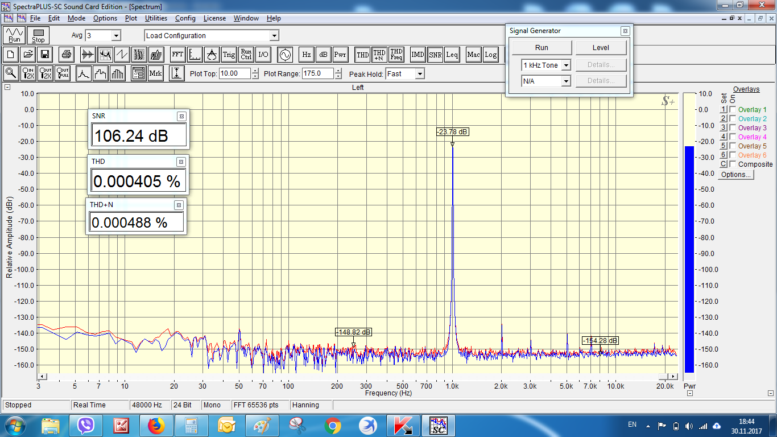Click the Set 1 overlay button
This screenshot has height=437, width=777.
tap(724, 110)
